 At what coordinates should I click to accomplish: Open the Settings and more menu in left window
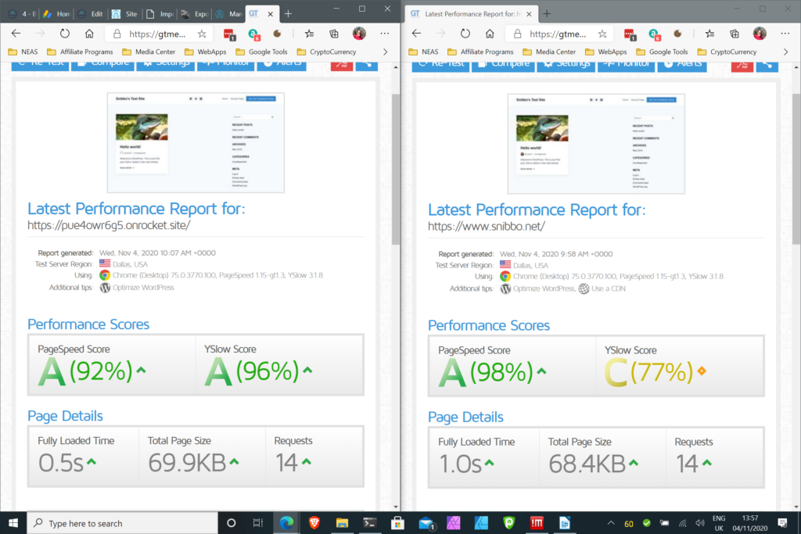385,34
